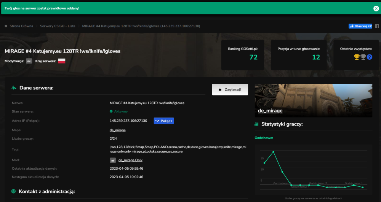Click the server name in Nazwa row
The width and height of the screenshot is (381, 202).
[147, 103]
